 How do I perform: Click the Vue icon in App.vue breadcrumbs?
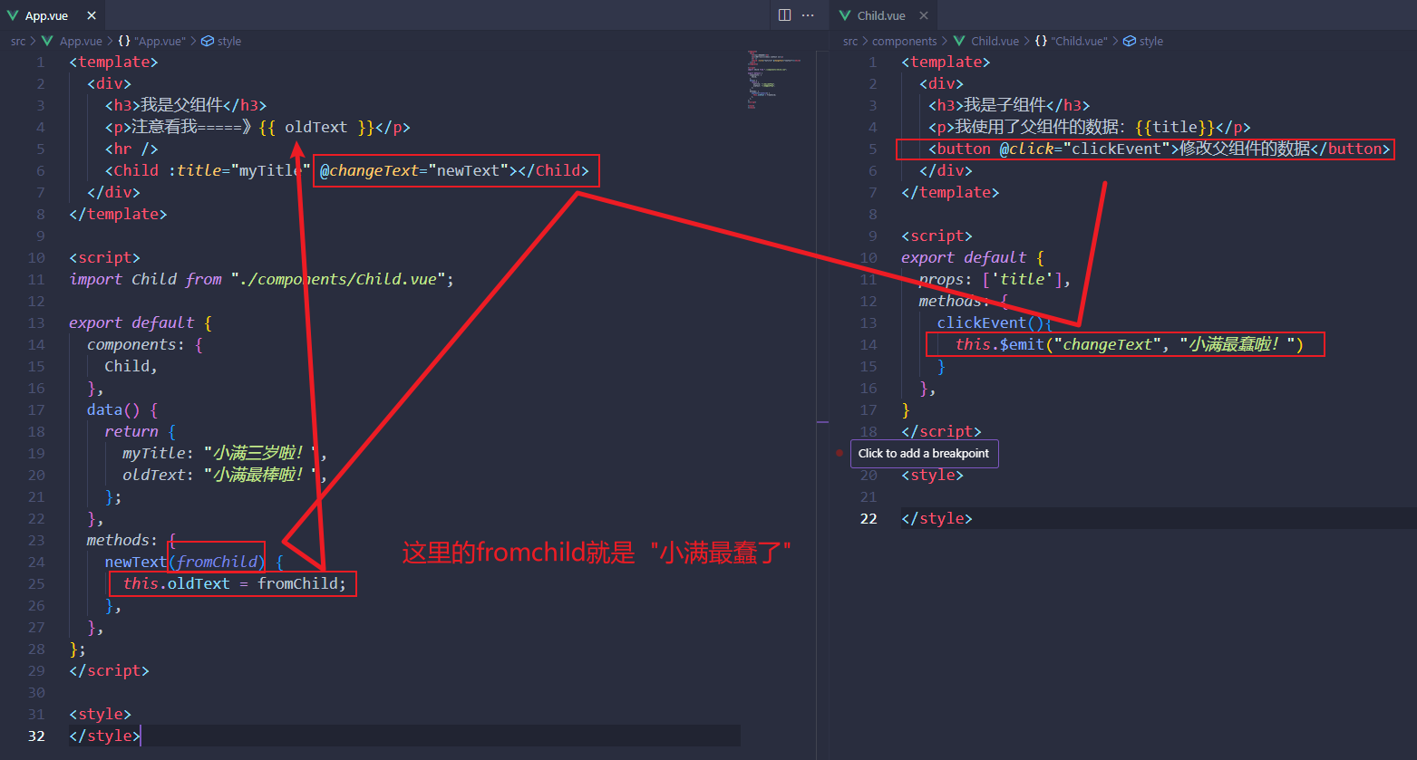click(48, 41)
